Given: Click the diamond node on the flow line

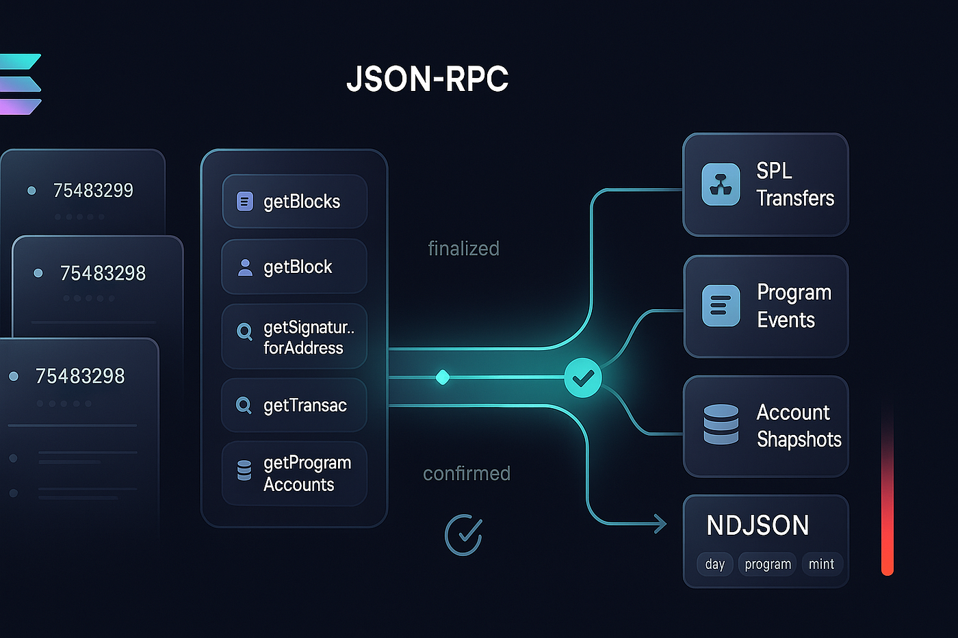Looking at the screenshot, I should [x=443, y=377].
